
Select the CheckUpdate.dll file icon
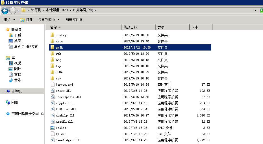(53, 97)
